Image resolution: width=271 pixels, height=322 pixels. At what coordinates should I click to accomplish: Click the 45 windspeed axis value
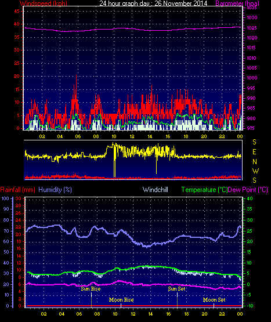point(17,11)
